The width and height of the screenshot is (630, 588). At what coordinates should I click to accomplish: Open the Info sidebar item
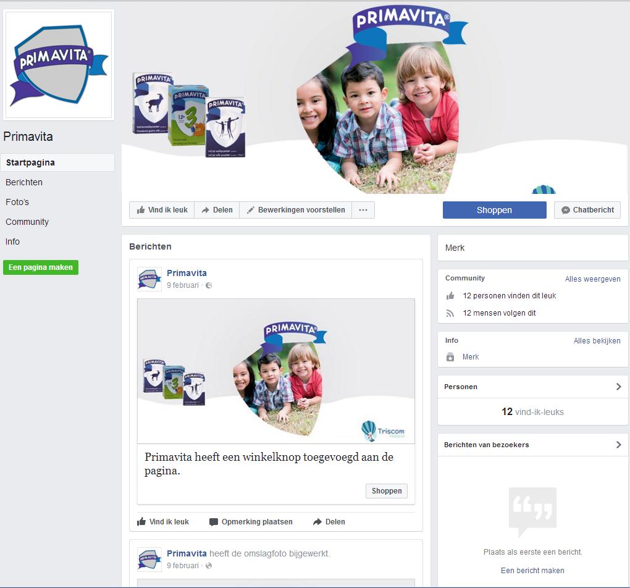[12, 241]
